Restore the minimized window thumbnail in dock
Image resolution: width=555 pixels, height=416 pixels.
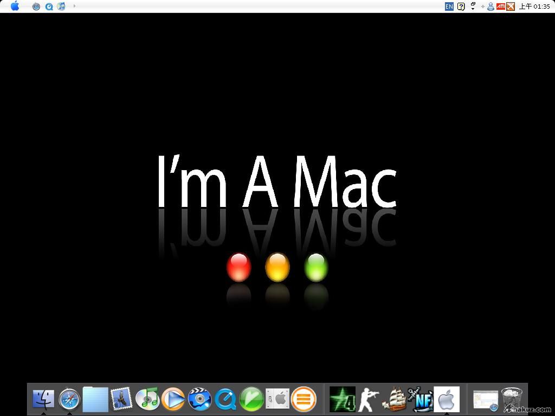(486, 400)
